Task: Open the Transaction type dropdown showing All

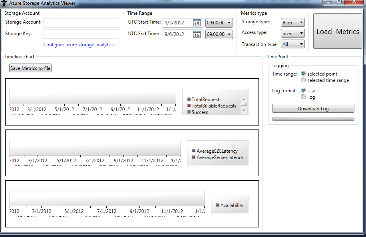Action: (x=293, y=44)
